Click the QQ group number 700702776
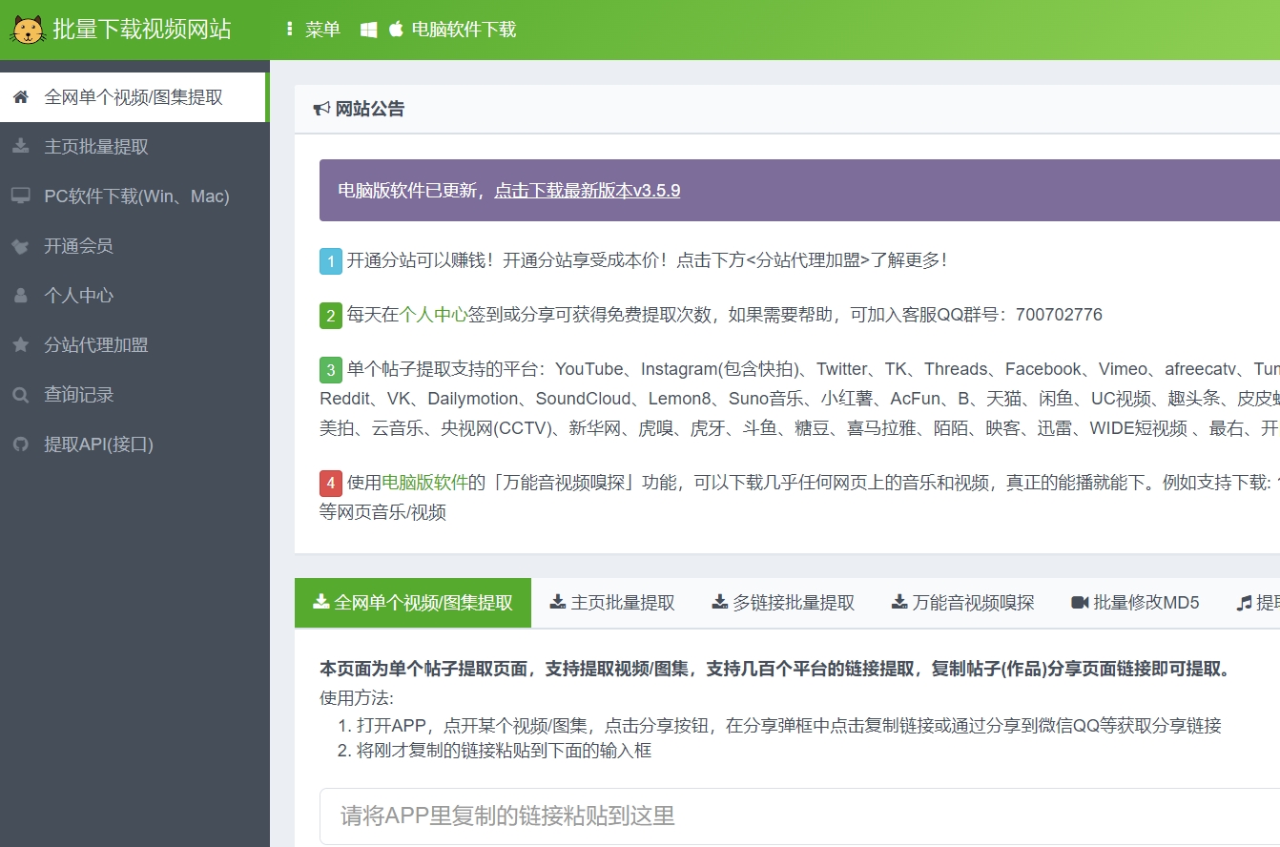This screenshot has width=1280, height=847. click(1059, 315)
